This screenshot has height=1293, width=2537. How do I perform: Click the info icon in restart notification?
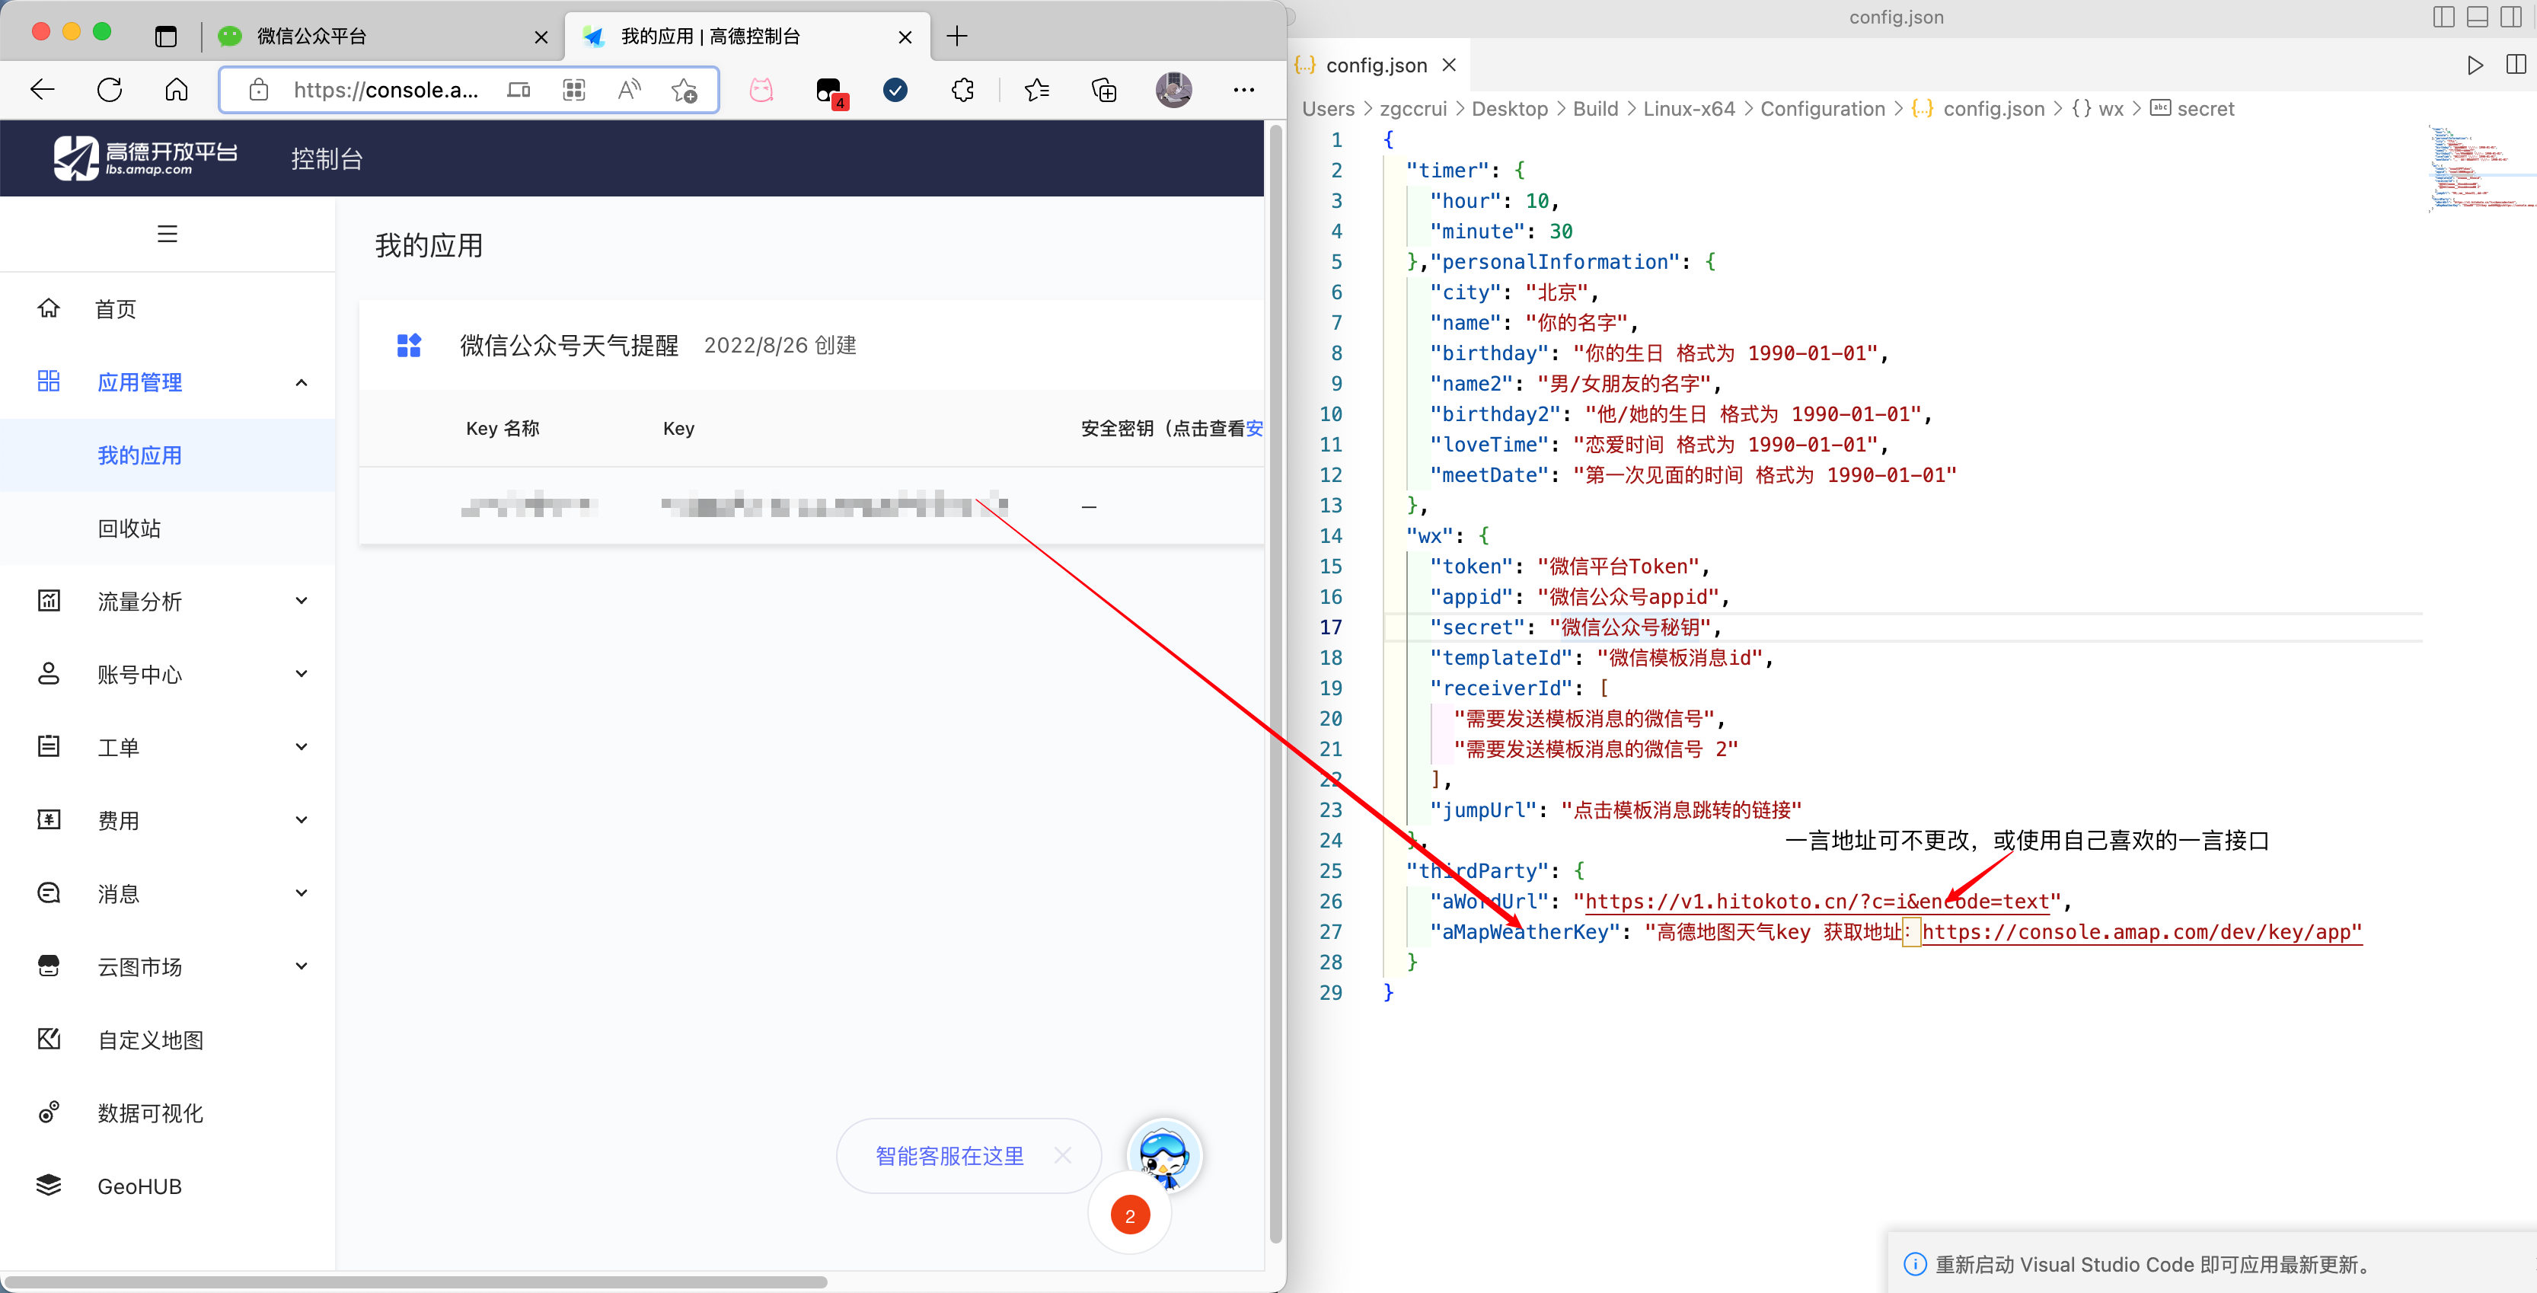coord(1915,1264)
